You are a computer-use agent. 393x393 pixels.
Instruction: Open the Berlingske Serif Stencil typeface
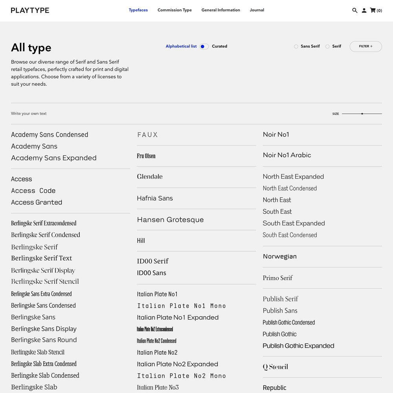pyautogui.click(x=45, y=281)
